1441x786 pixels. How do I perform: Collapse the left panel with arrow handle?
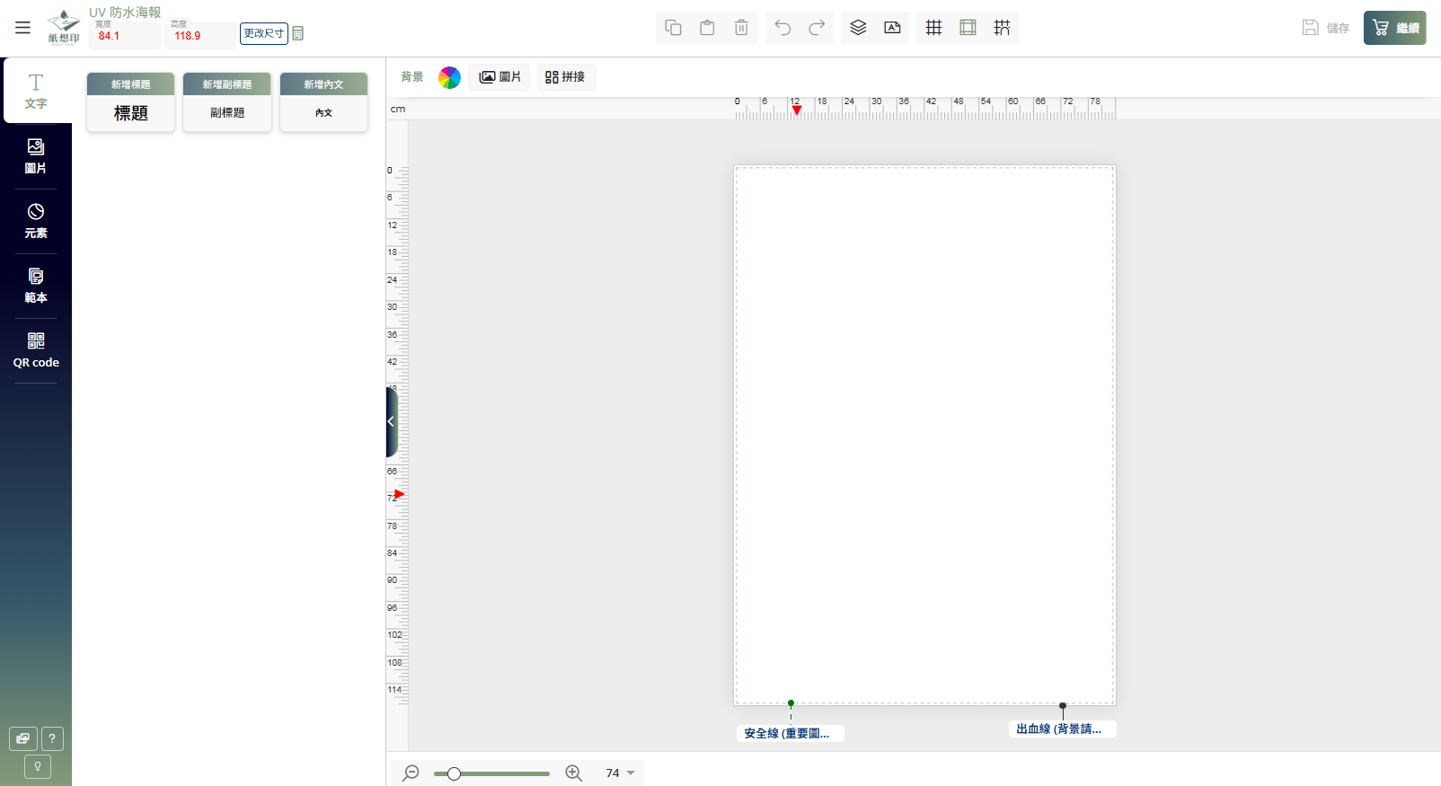point(392,421)
